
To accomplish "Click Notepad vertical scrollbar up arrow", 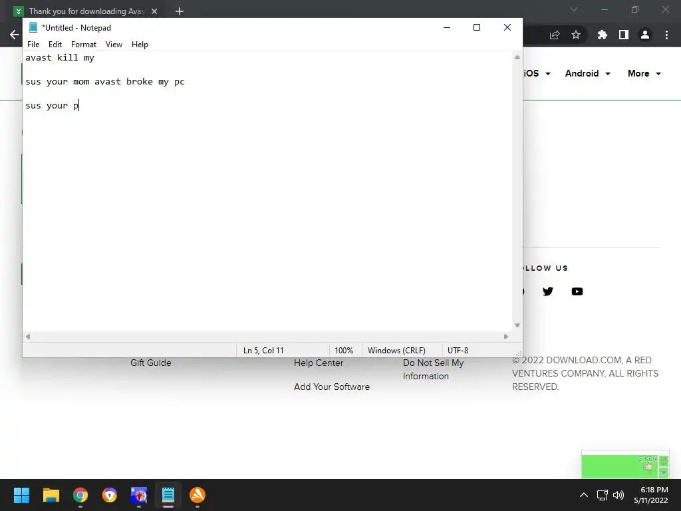I will (x=517, y=57).
